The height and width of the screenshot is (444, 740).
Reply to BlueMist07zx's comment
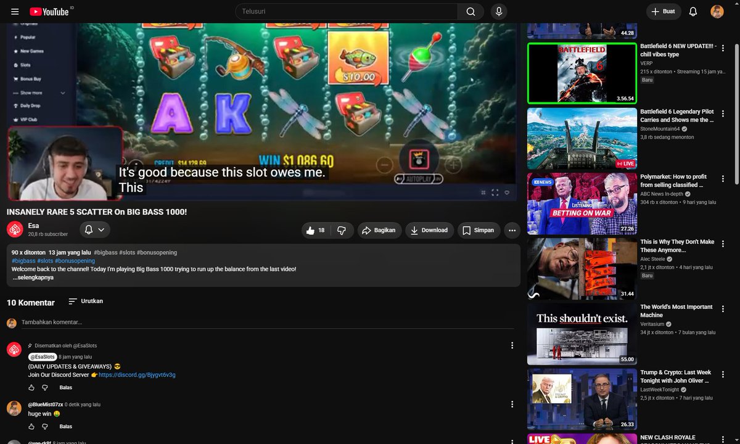(x=66, y=426)
